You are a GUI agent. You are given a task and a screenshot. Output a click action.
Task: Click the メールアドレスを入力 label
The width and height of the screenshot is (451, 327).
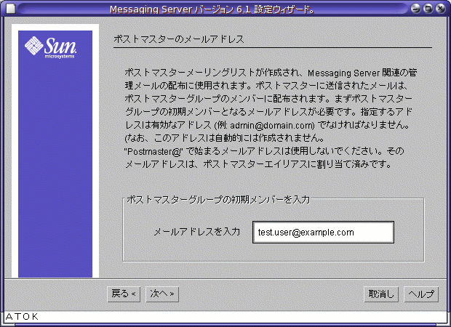(x=196, y=232)
